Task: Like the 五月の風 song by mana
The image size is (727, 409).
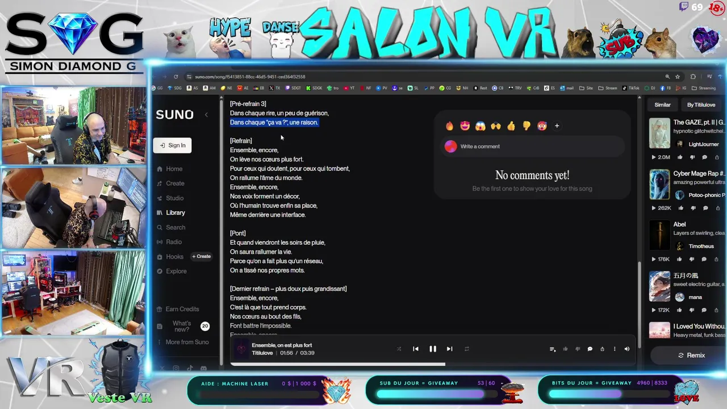Action: (680, 310)
